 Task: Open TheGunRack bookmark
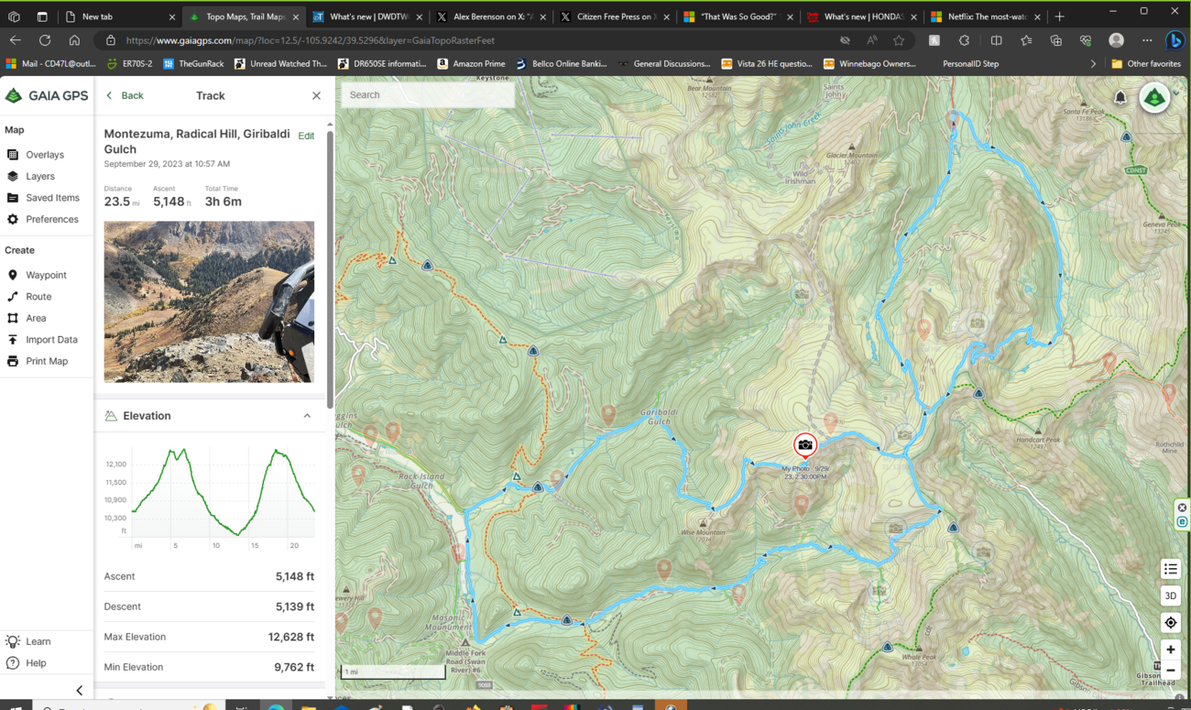coord(193,64)
